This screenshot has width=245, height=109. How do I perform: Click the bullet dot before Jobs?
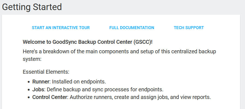tap(29, 90)
